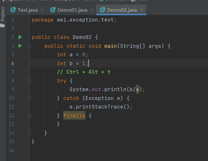Click the highlighted 'finally' keyword
The width and height of the screenshot is (208, 161).
(x=74, y=115)
